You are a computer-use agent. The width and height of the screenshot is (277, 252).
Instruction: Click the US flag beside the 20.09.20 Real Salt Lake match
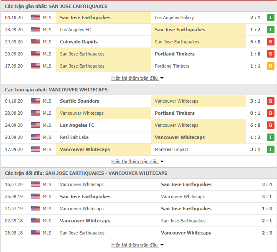pyautogui.click(x=36, y=137)
